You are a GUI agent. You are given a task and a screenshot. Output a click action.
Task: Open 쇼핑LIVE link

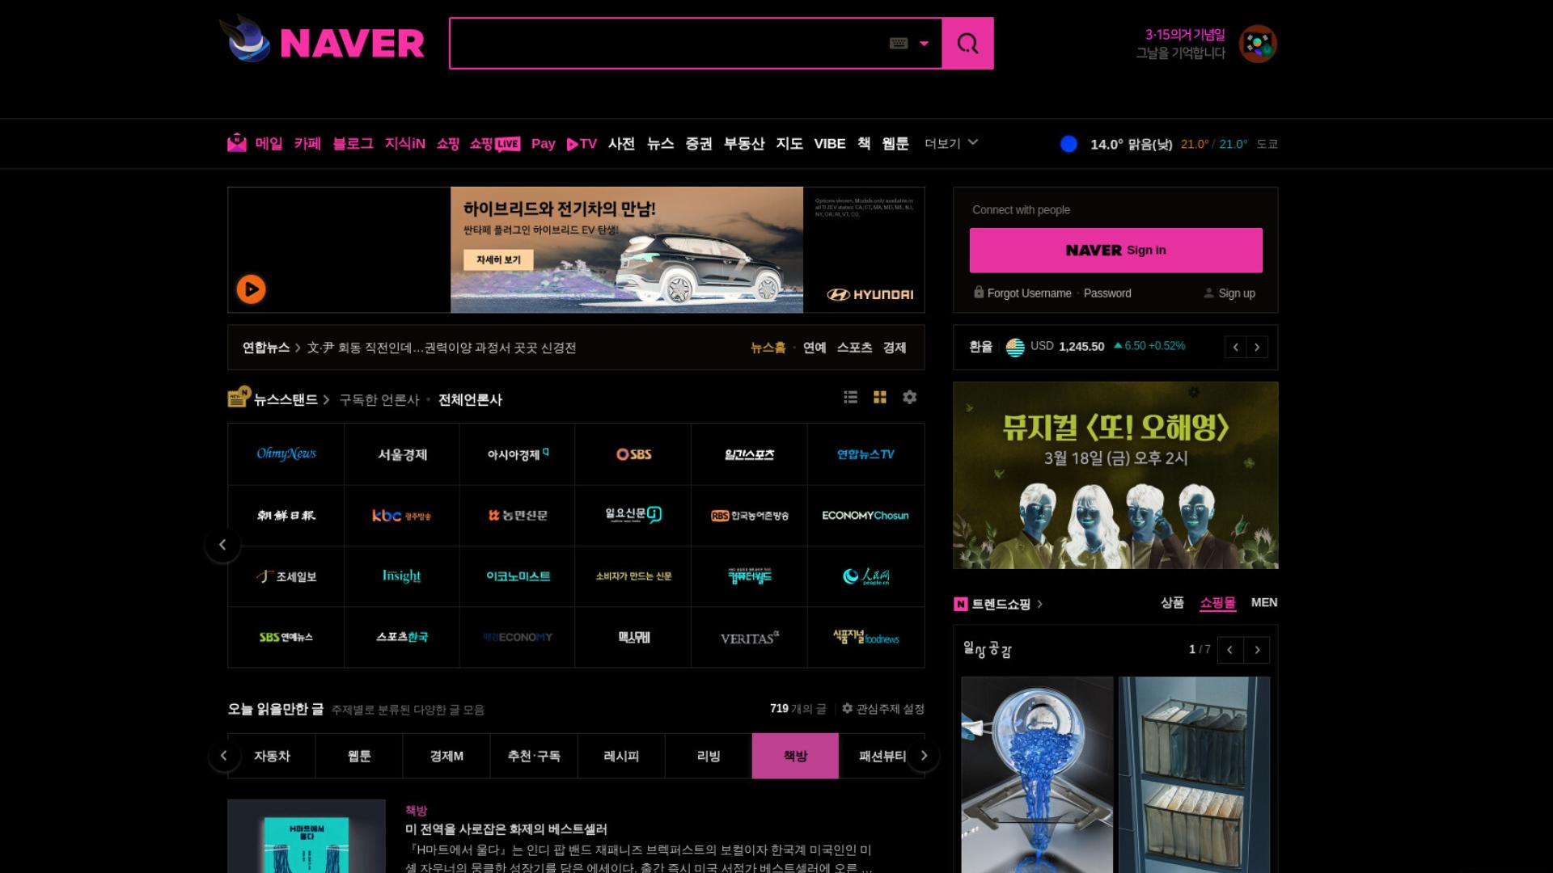coord(495,144)
